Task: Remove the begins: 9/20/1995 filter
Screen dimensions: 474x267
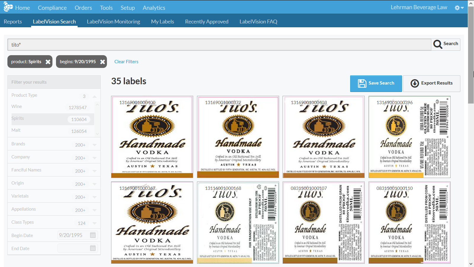Action: (x=103, y=62)
